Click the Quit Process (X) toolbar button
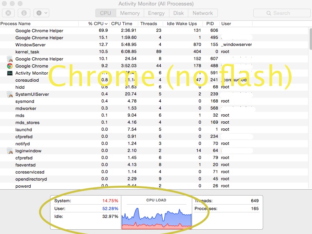The width and height of the screenshot is (312, 234). coord(8,13)
